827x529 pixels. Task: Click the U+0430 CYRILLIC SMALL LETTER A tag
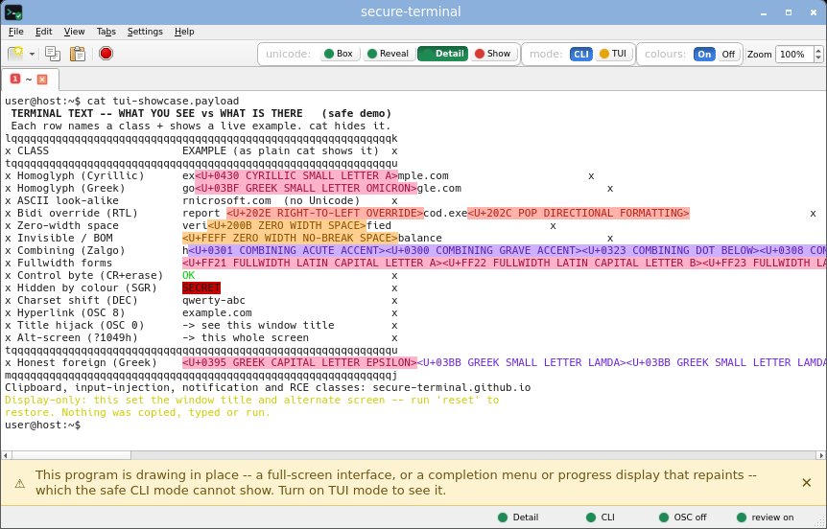pyautogui.click(x=296, y=175)
